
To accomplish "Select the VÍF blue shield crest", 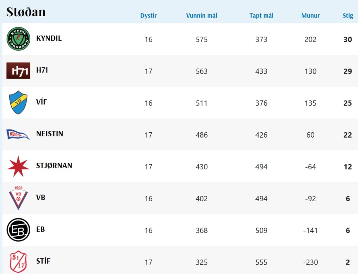I will point(18,102).
